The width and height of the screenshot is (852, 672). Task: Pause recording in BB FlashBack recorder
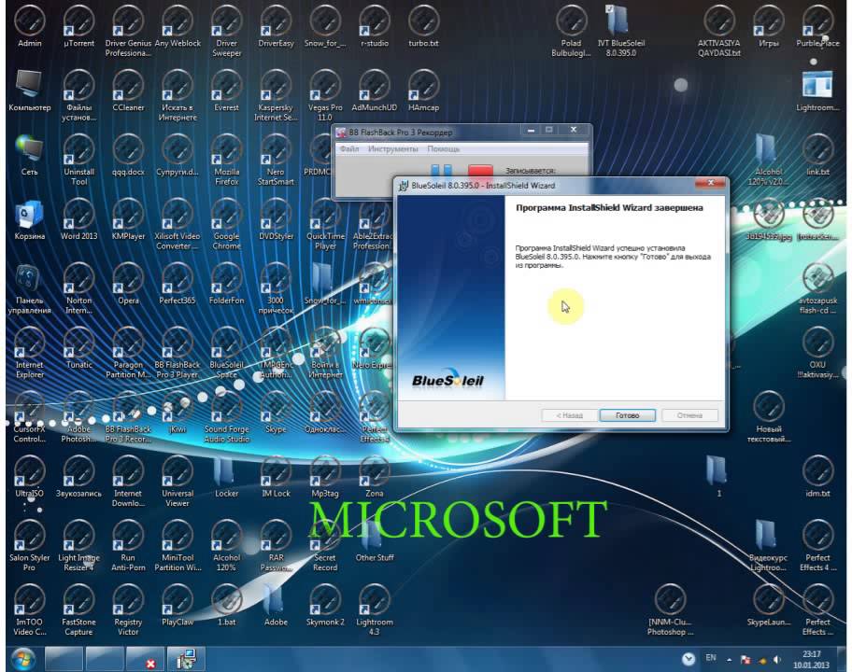tap(441, 171)
